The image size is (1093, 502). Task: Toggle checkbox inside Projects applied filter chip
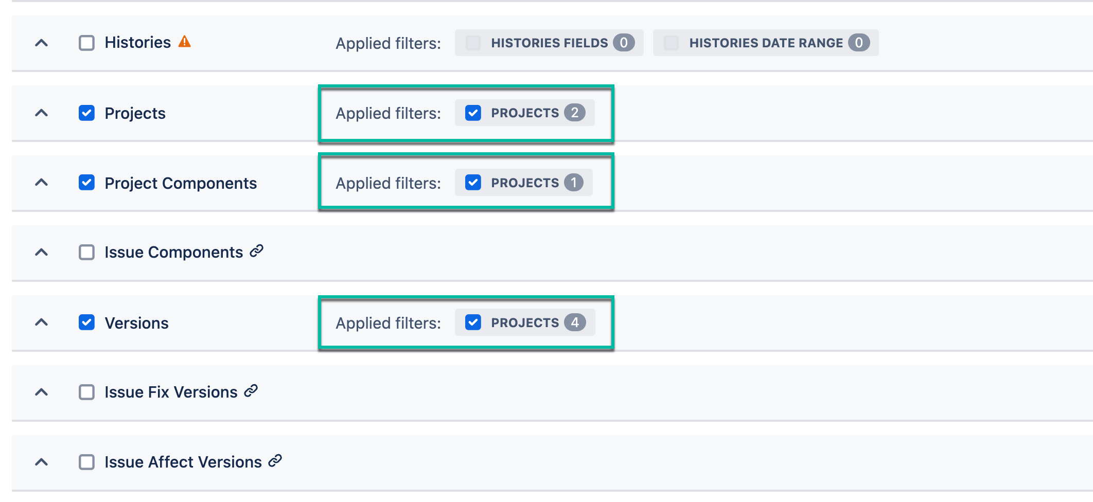[473, 112]
